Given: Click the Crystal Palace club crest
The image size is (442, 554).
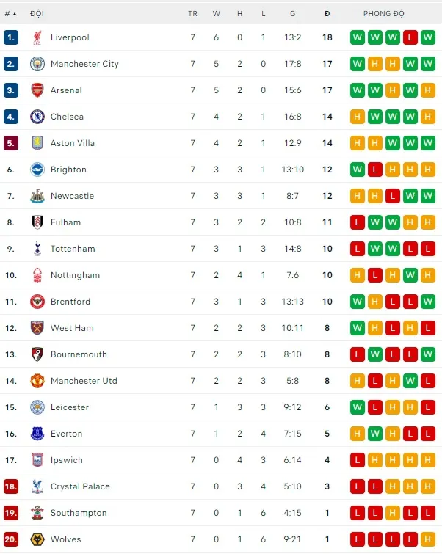Looking at the screenshot, I should tap(37, 486).
